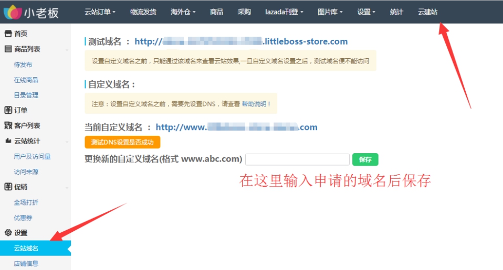
Task: Go to 云建站 in the top menu
Action: click(427, 12)
